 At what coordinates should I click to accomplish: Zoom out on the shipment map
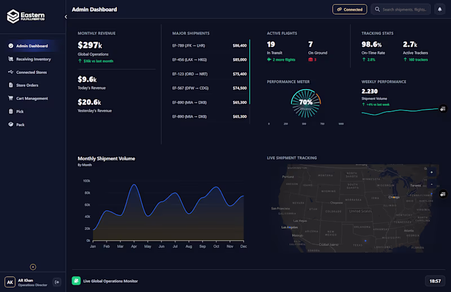tap(431, 184)
